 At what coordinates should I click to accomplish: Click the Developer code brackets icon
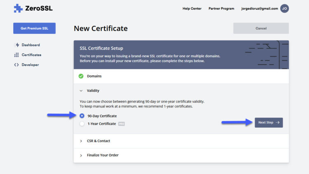[16, 65]
